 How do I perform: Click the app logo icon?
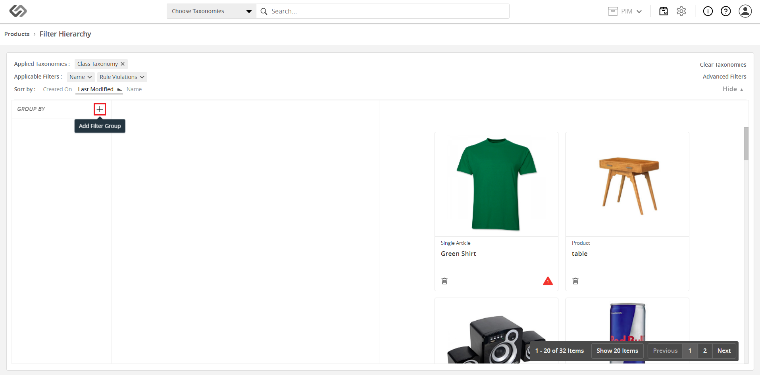(18, 11)
